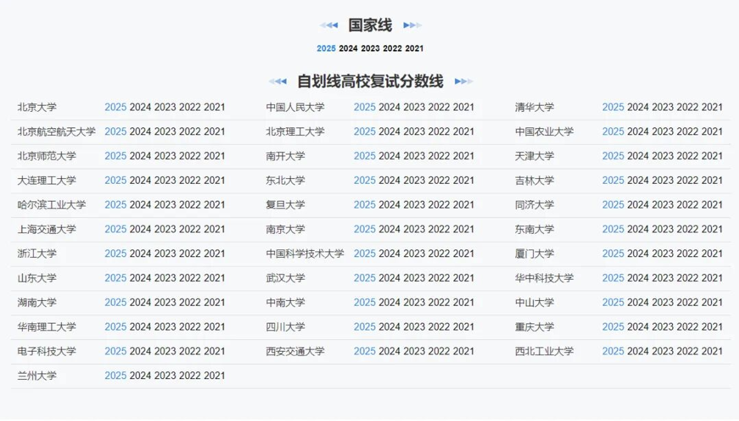Image resolution: width=739 pixels, height=421 pixels.
Task: Select 复旦大学 2022 score line
Action: pos(439,205)
